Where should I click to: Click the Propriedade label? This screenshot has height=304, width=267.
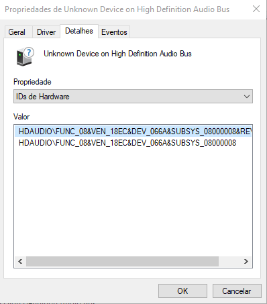point(32,82)
